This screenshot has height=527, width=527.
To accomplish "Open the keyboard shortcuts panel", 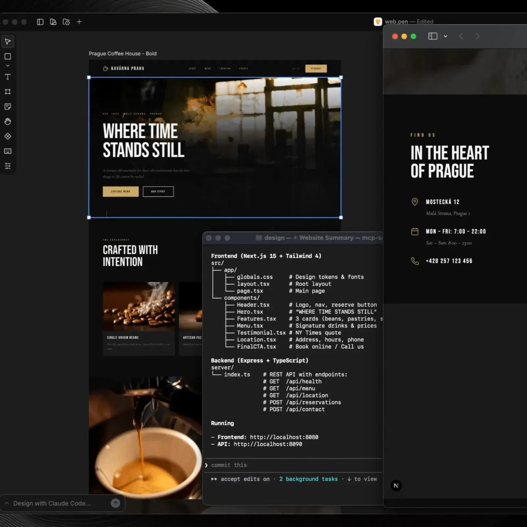I will point(8,151).
